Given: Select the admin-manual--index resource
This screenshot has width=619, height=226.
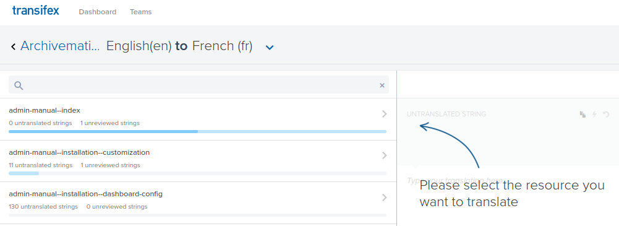Looking at the screenshot, I should 198,119.
